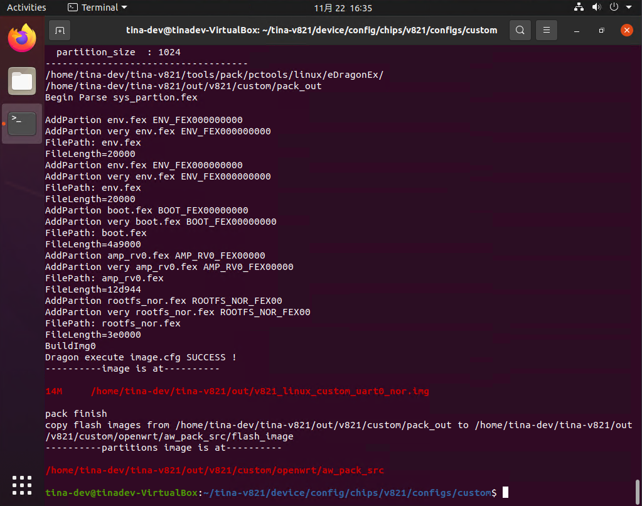Click the terminal scrollbar

tap(638, 492)
